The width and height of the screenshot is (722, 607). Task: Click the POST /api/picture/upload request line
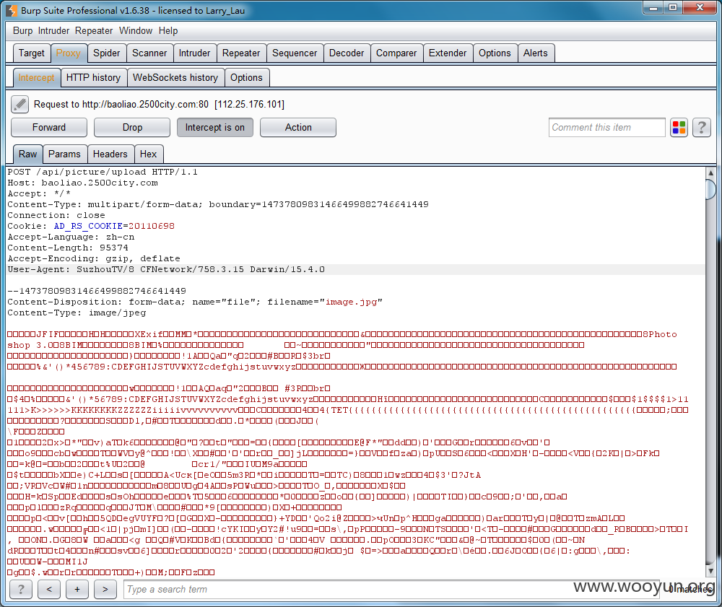pyautogui.click(x=103, y=172)
